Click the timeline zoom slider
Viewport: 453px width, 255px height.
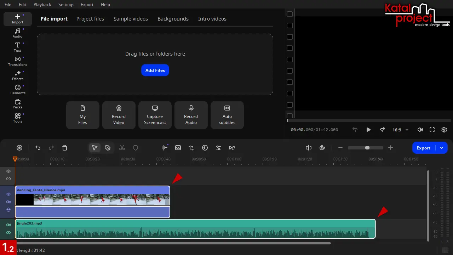[367, 148]
